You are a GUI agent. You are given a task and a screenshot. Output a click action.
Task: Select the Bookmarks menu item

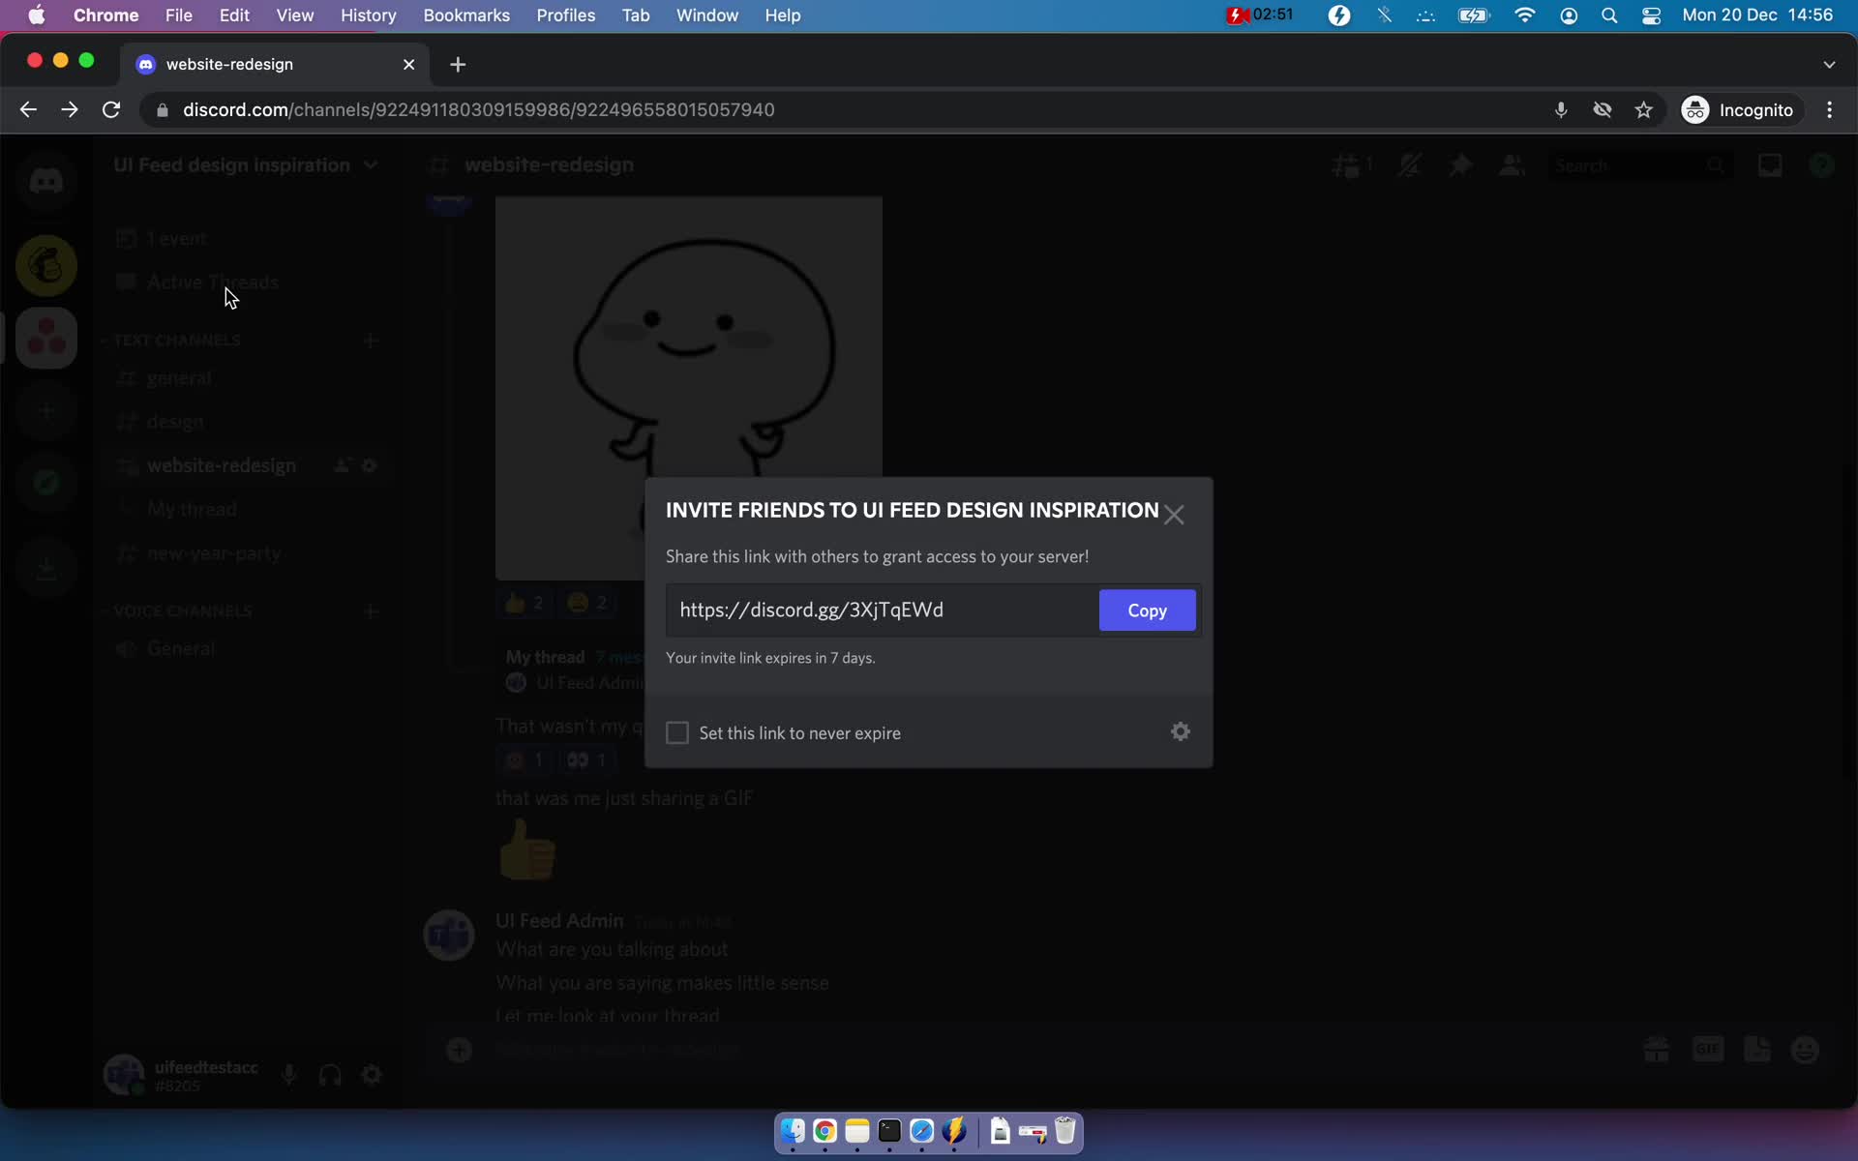pyautogui.click(x=466, y=16)
